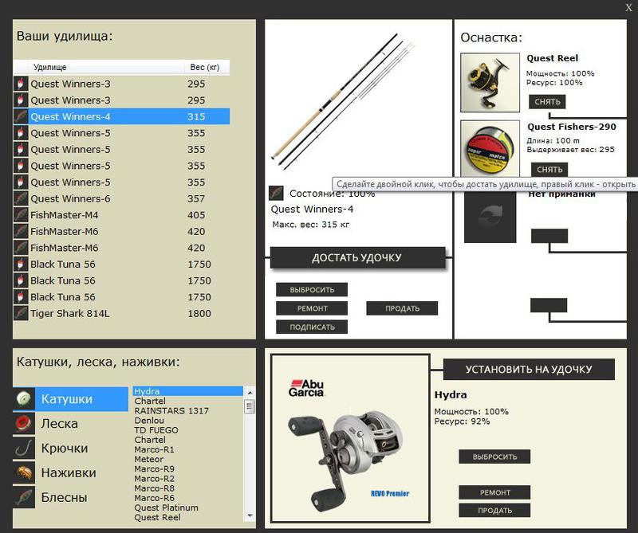The image size is (638, 533).
Task: Sort rods by the Вес (кг) column header
Action: pyautogui.click(x=205, y=67)
